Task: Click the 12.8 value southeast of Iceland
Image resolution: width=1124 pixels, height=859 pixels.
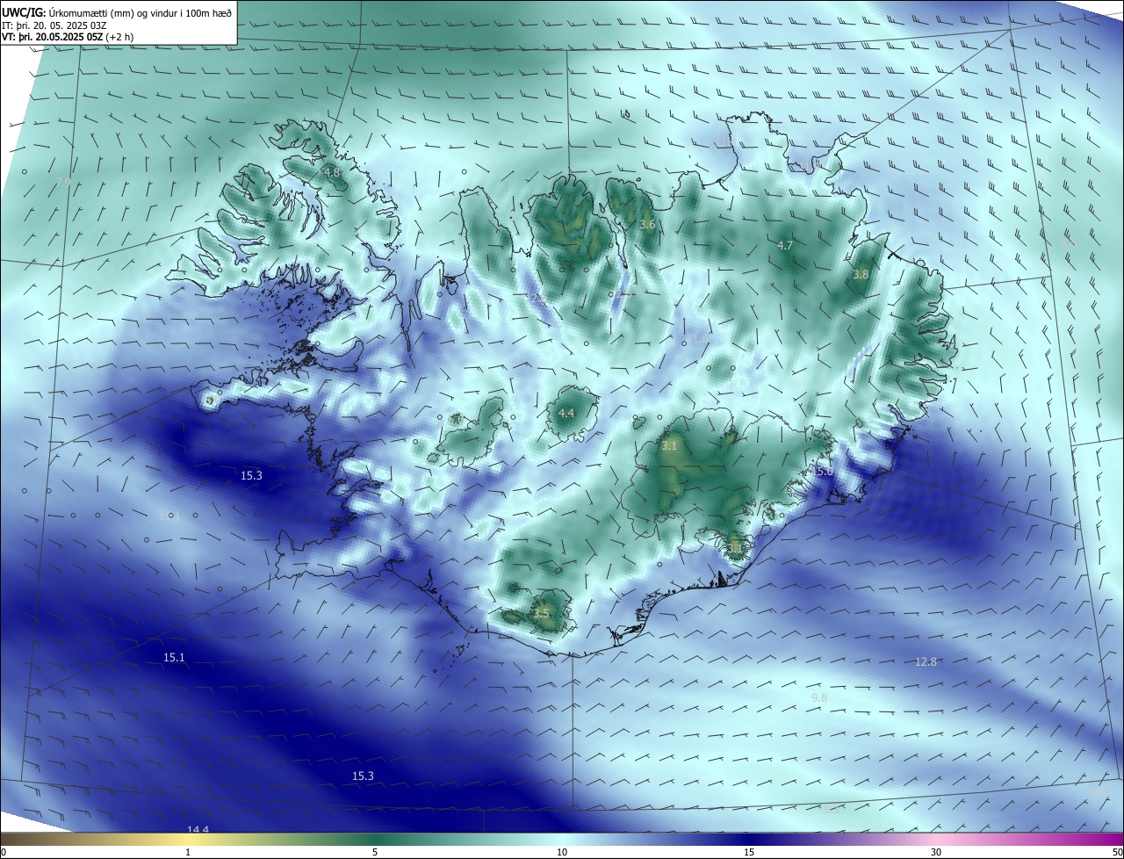Action: tap(926, 661)
